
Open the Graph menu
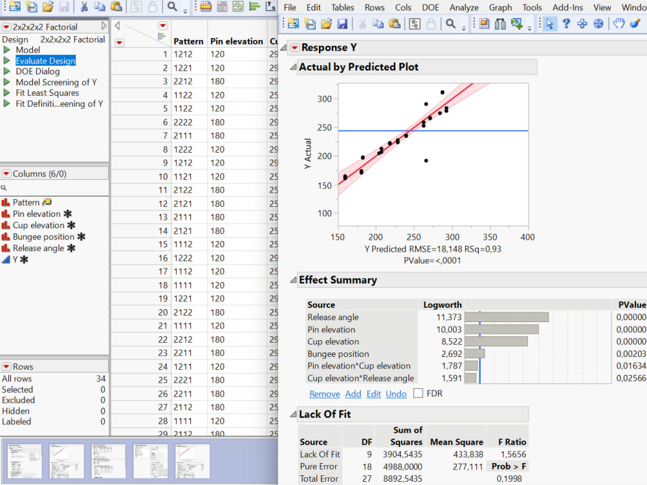(x=500, y=7)
